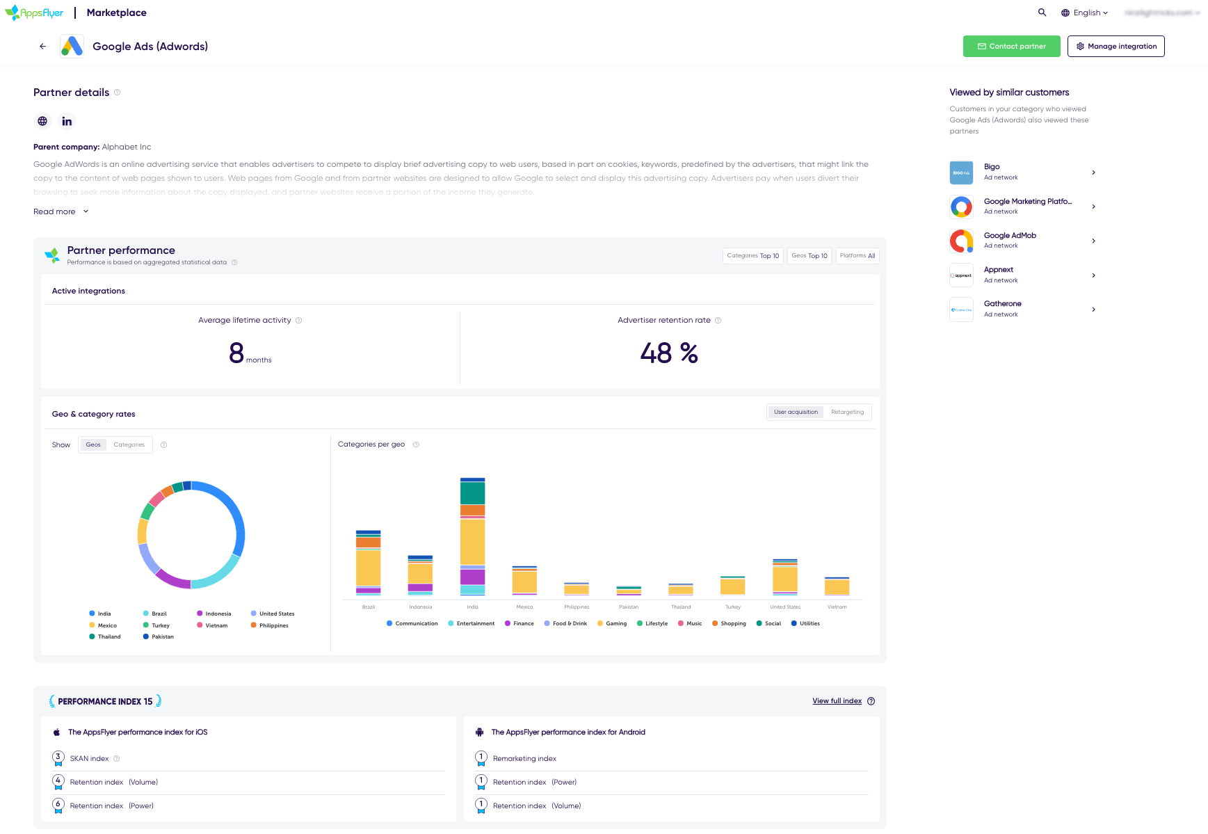Switch chart view to Categories
Viewport: 1208px width, 834px height.
129,444
